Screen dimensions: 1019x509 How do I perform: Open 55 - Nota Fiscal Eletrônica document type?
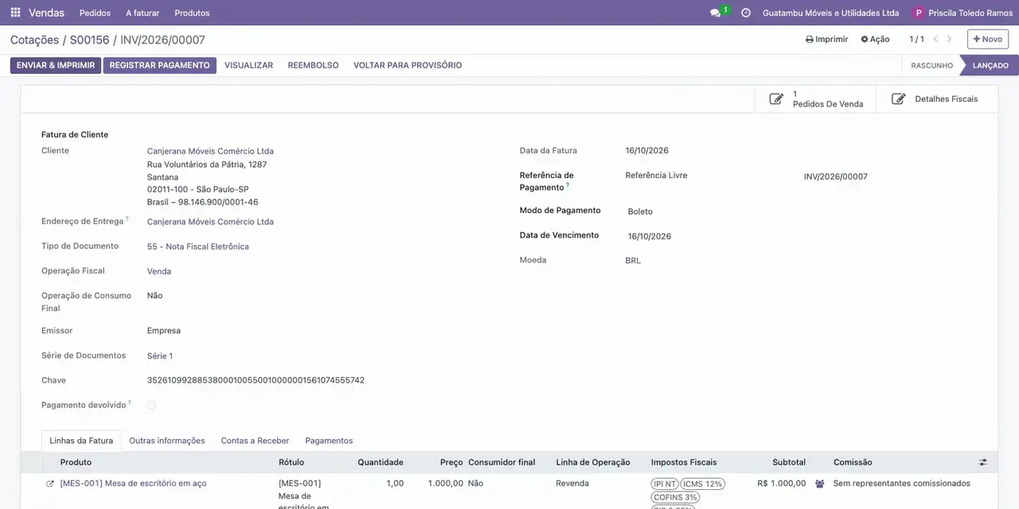[x=198, y=247]
